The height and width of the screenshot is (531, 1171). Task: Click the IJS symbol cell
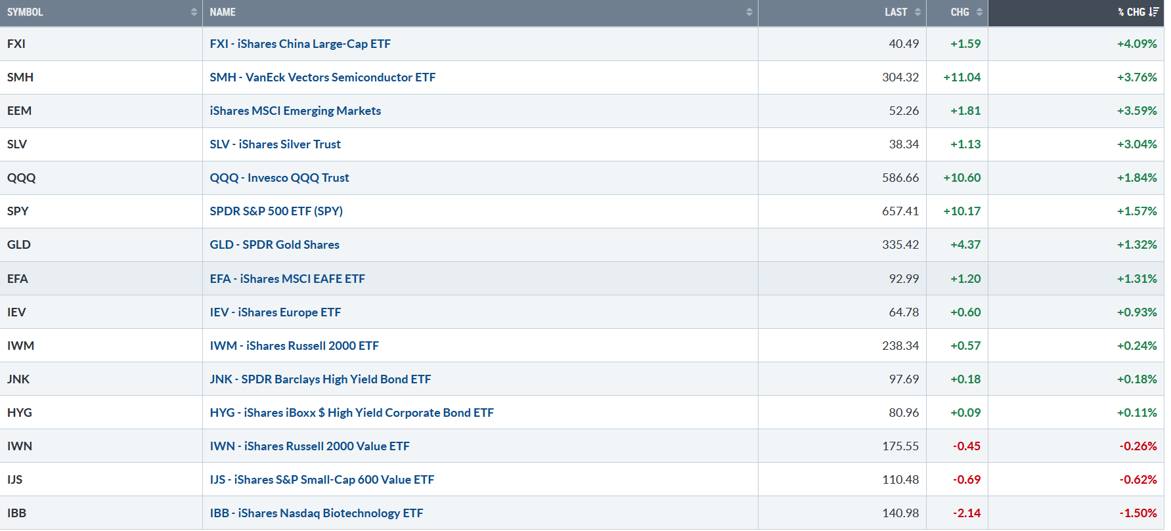(15, 480)
